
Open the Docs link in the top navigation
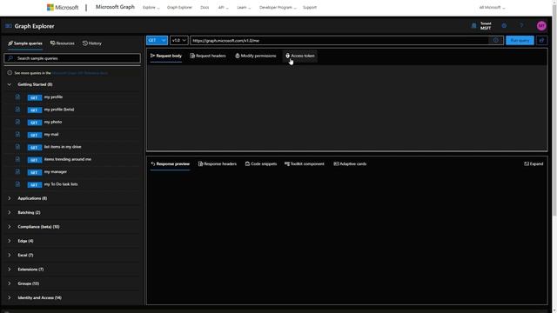pyautogui.click(x=205, y=8)
